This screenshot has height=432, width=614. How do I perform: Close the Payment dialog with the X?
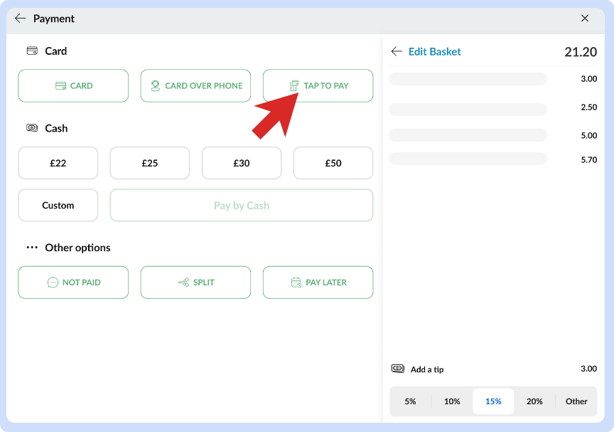(x=585, y=19)
